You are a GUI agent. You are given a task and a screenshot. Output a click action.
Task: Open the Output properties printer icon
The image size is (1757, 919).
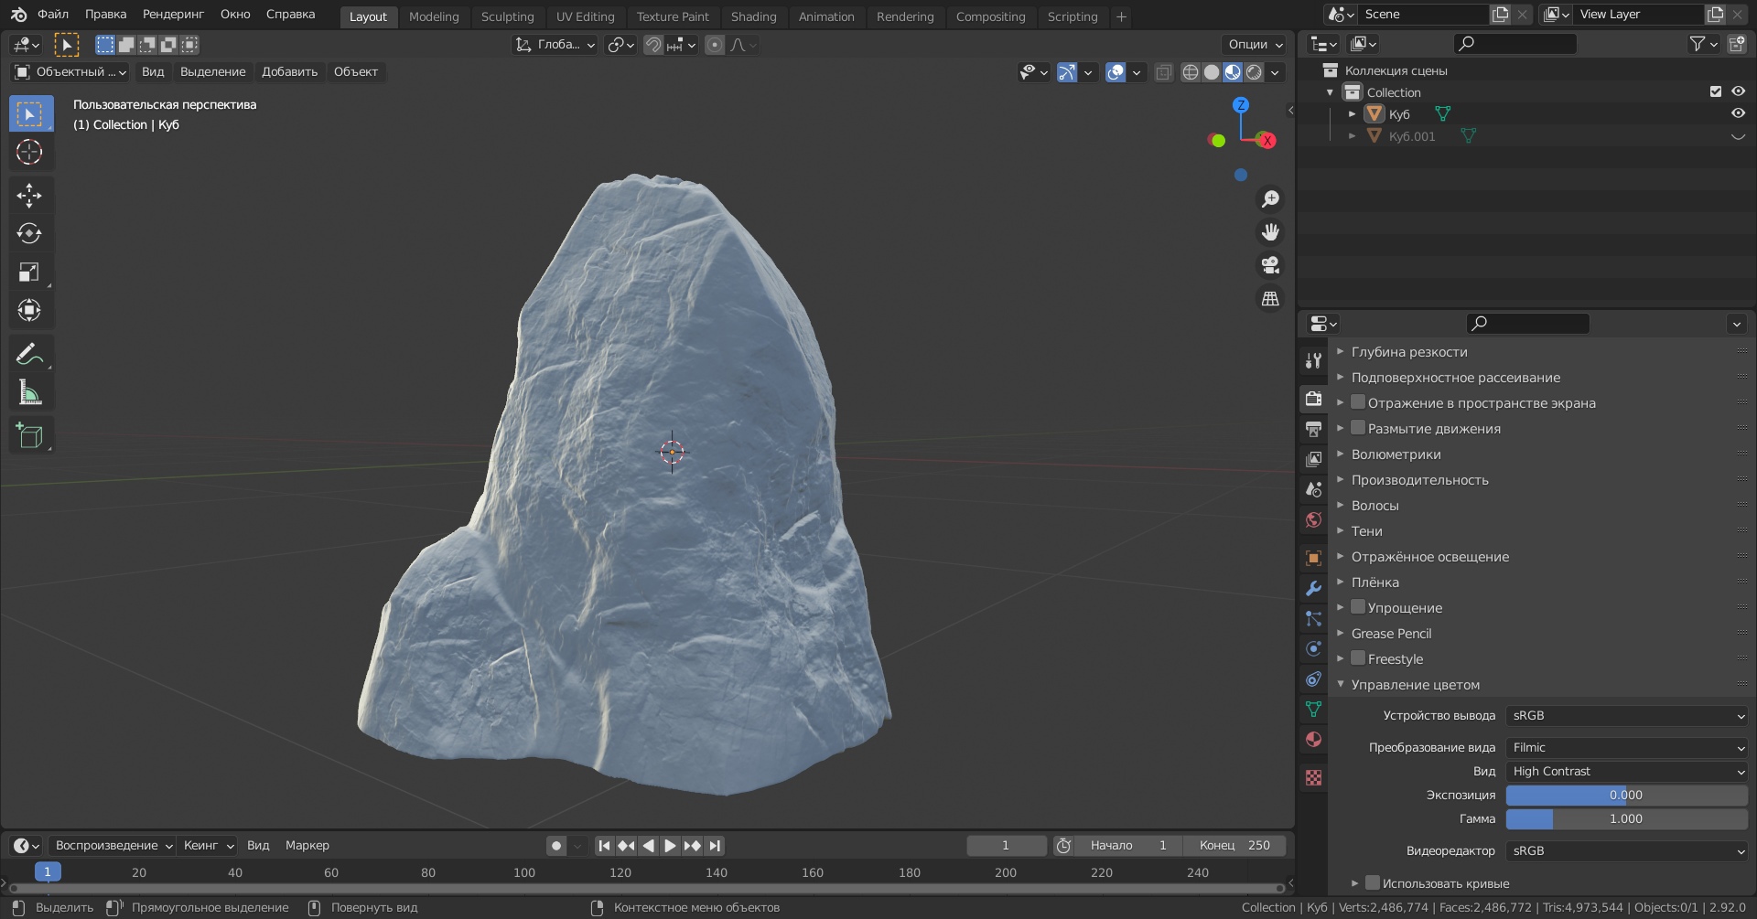[x=1313, y=429]
